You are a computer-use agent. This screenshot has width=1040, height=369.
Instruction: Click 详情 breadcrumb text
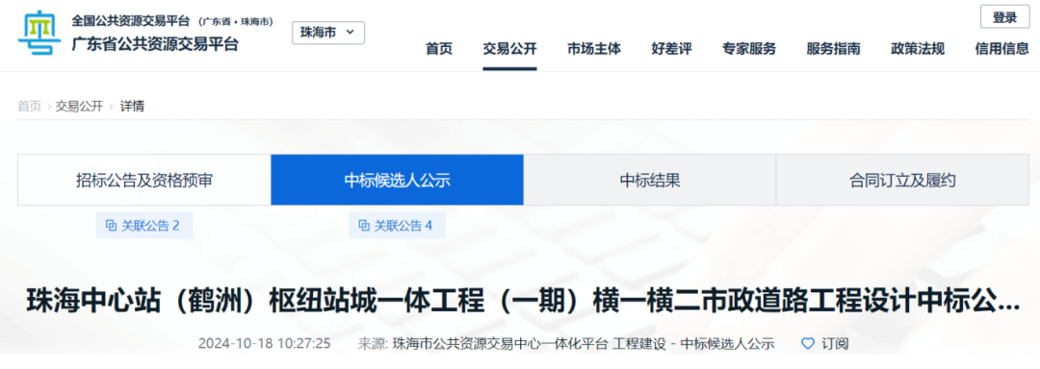tap(132, 106)
